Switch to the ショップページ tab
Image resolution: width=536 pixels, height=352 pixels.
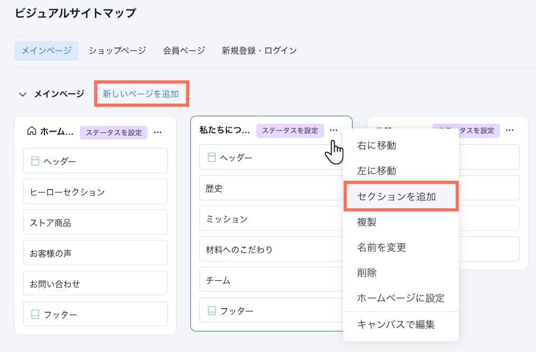tap(117, 50)
